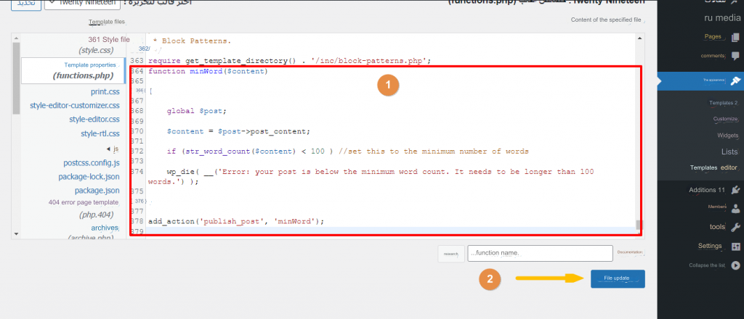
Task: Open the Customize submenu item
Action: [x=725, y=119]
